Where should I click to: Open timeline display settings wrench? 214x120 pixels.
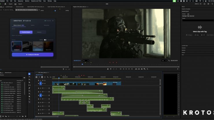[x=48, y=77]
